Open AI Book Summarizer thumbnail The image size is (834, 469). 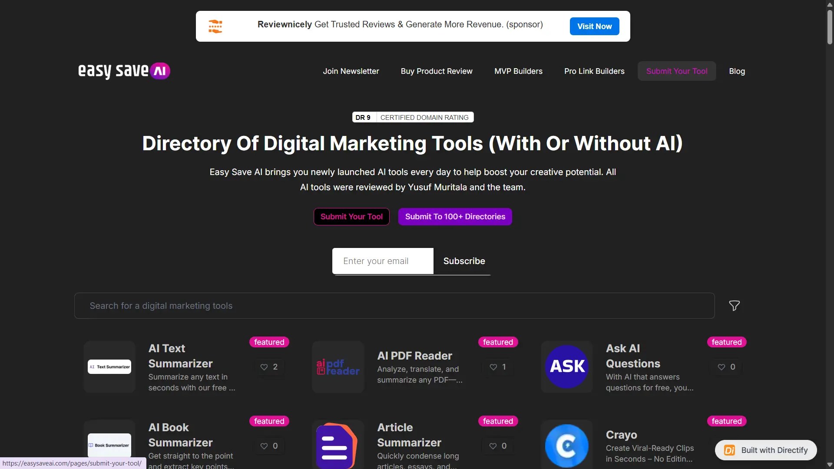(x=109, y=445)
